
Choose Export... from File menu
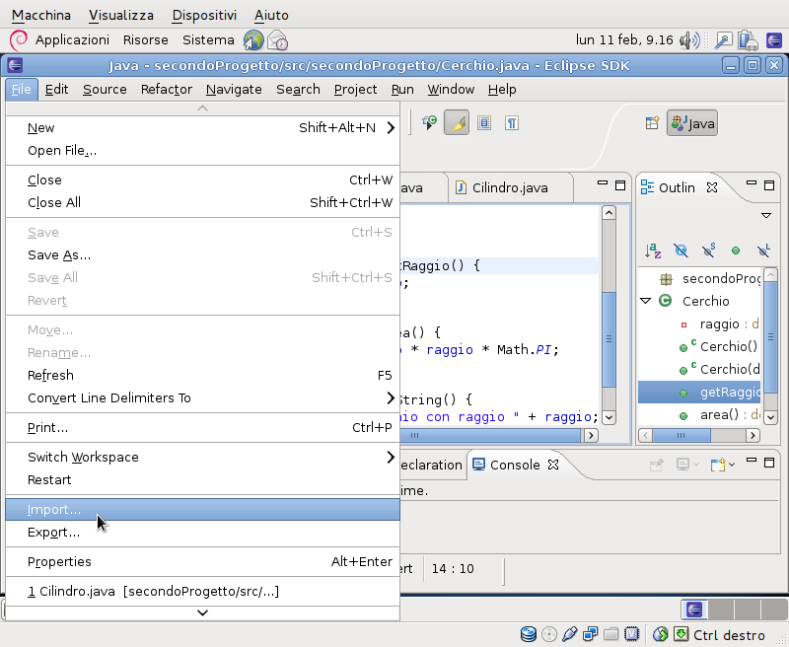pos(202,533)
